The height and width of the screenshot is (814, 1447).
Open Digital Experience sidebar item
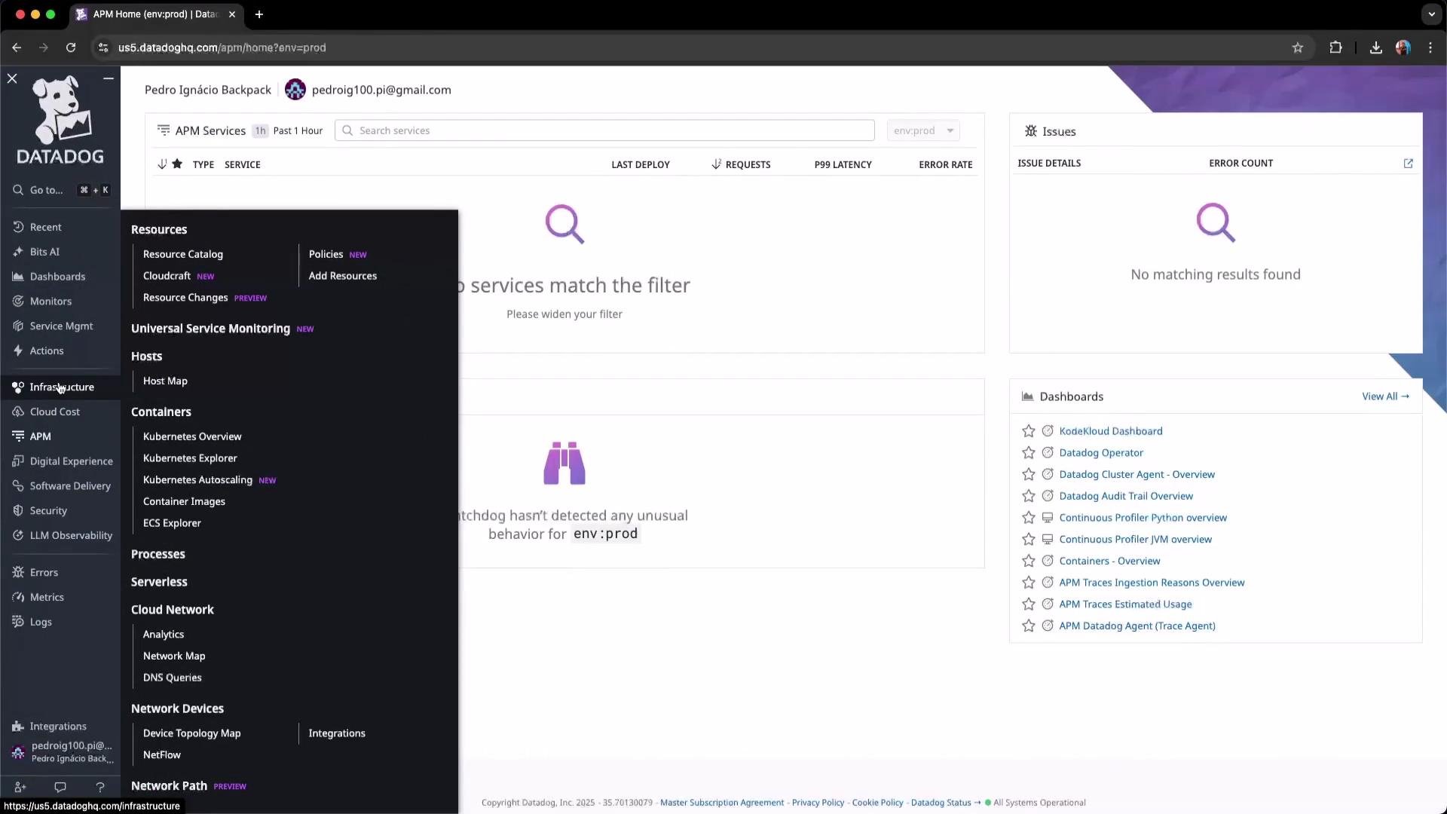(x=71, y=461)
